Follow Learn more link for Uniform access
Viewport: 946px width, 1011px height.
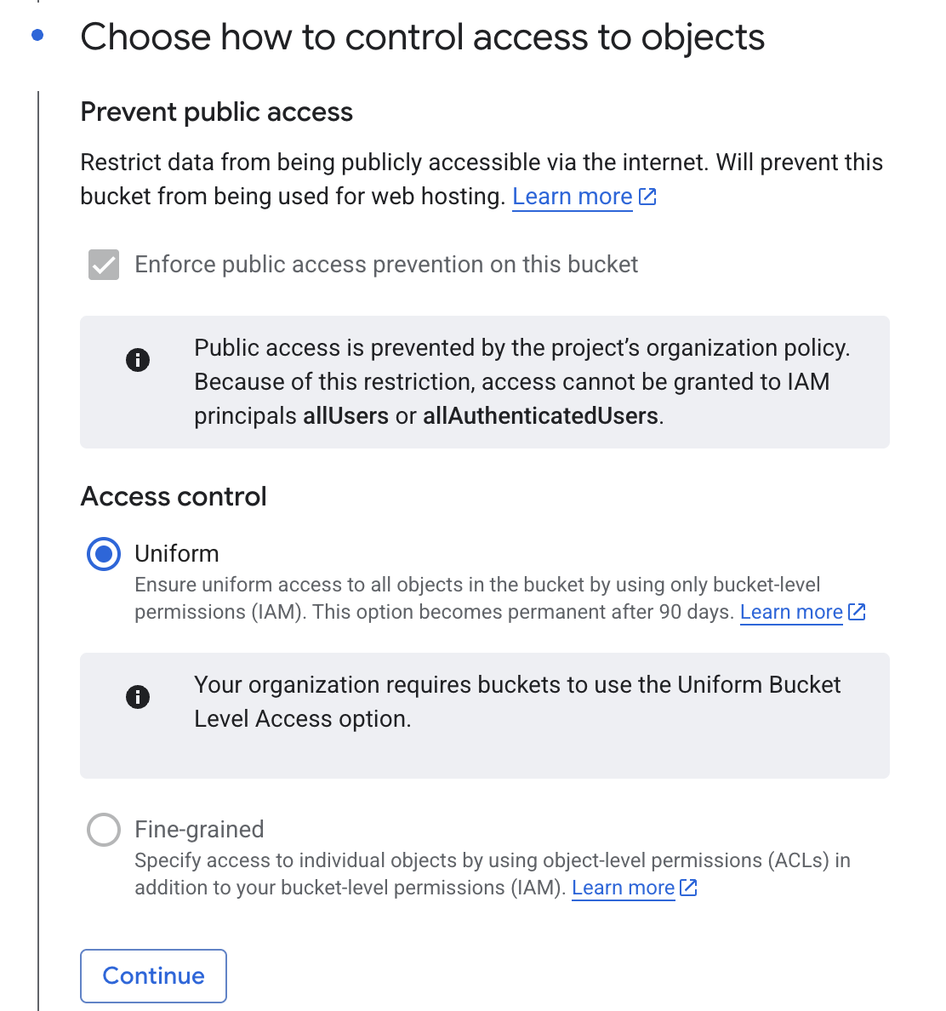click(x=791, y=612)
